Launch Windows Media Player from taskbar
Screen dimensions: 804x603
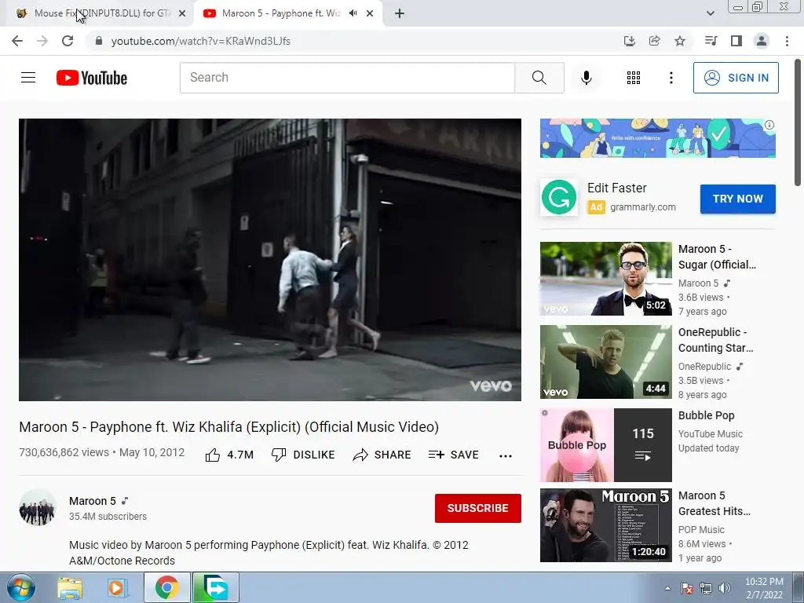[x=118, y=588]
